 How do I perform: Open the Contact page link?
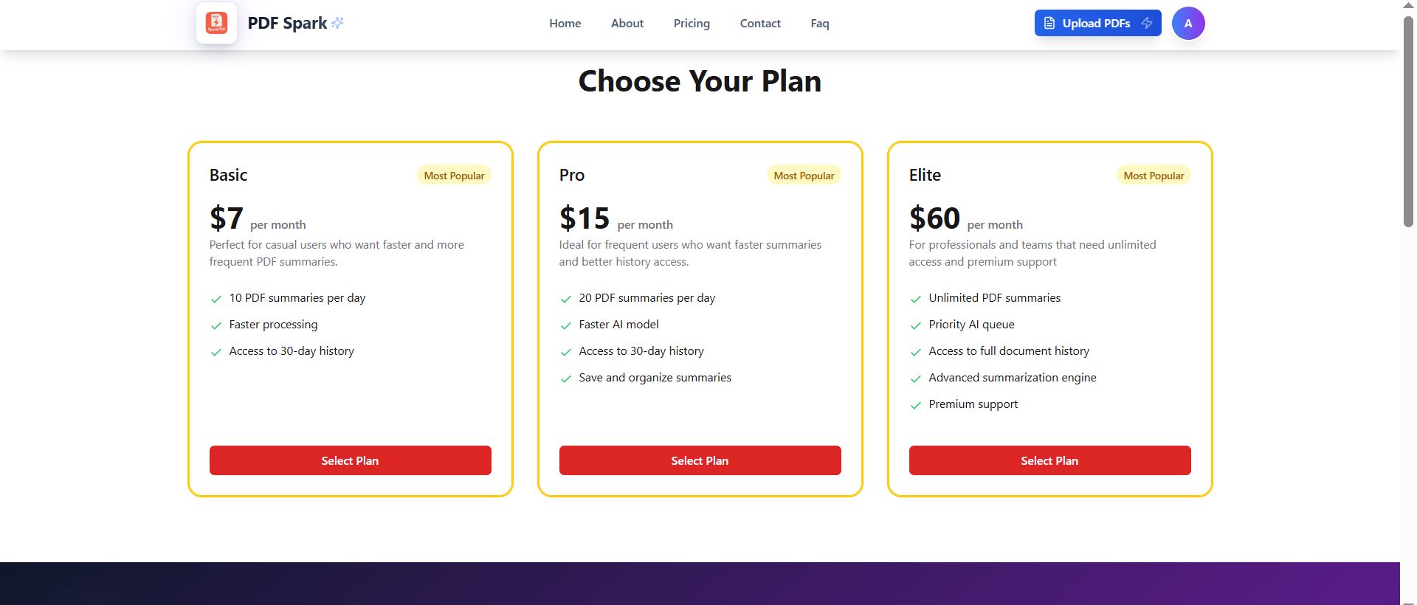click(759, 24)
